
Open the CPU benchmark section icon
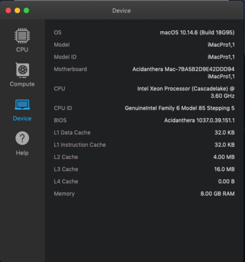(22, 36)
